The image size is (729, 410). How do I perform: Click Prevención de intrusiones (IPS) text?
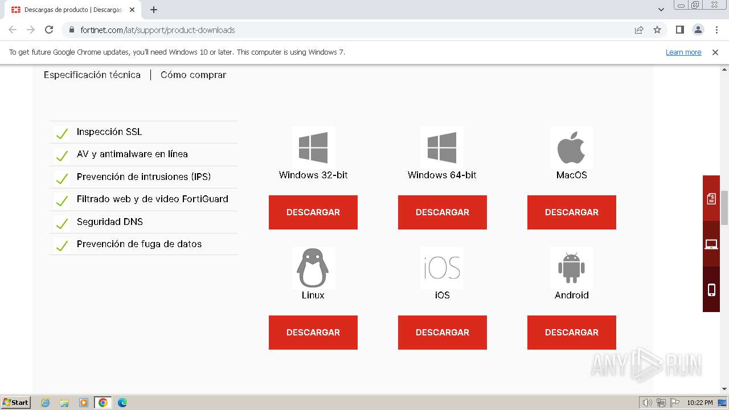tap(144, 177)
